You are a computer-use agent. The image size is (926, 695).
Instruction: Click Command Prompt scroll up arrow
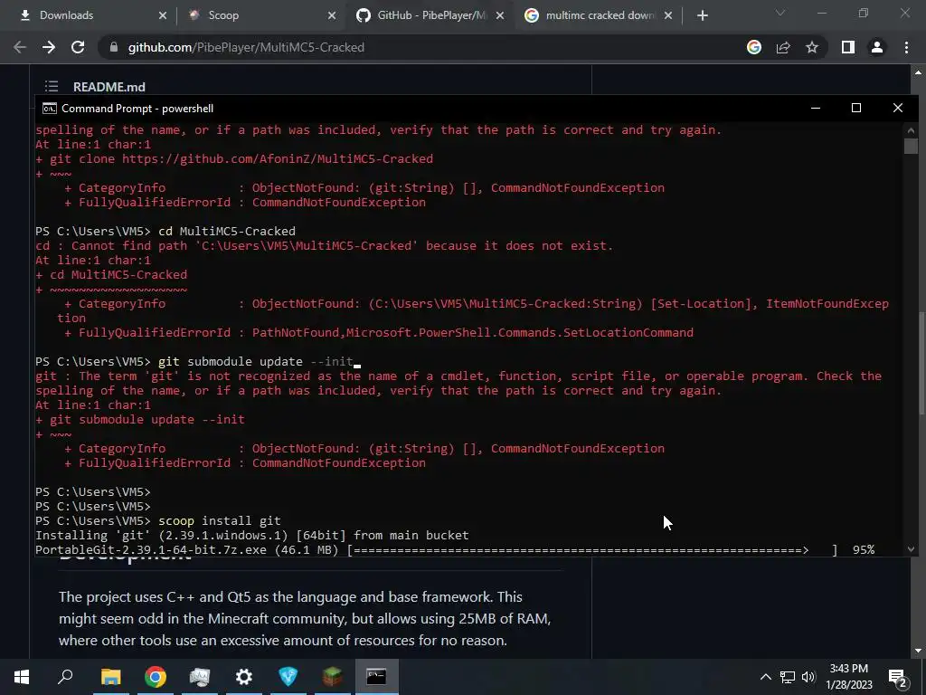[x=911, y=130]
